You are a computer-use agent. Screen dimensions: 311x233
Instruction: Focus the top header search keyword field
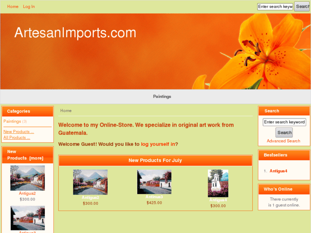[x=275, y=6]
